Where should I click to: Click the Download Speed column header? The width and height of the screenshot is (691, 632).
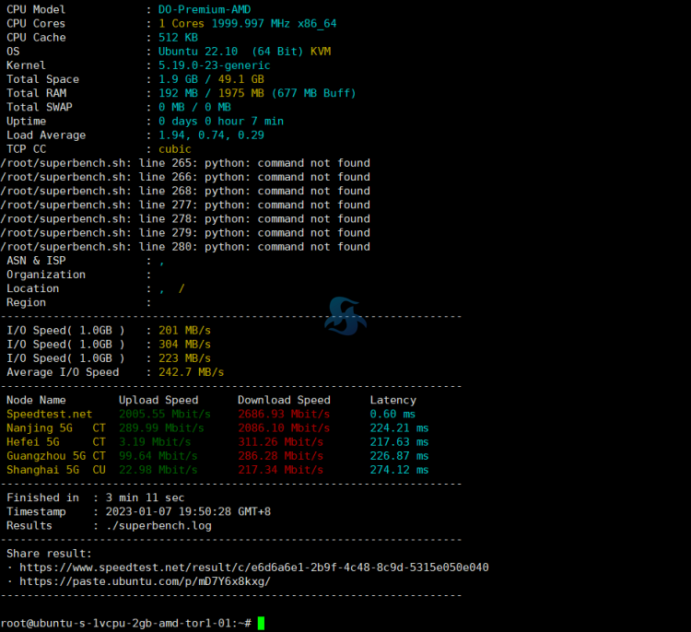pyautogui.click(x=284, y=401)
